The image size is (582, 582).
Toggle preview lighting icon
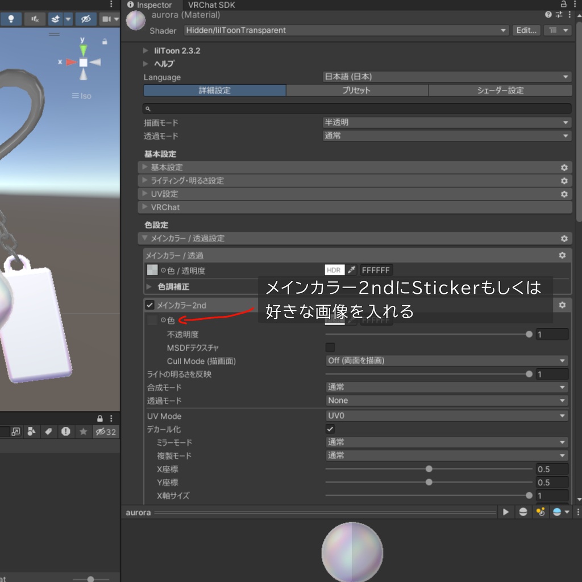(541, 512)
